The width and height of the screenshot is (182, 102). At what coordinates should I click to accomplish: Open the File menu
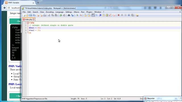[24, 12]
